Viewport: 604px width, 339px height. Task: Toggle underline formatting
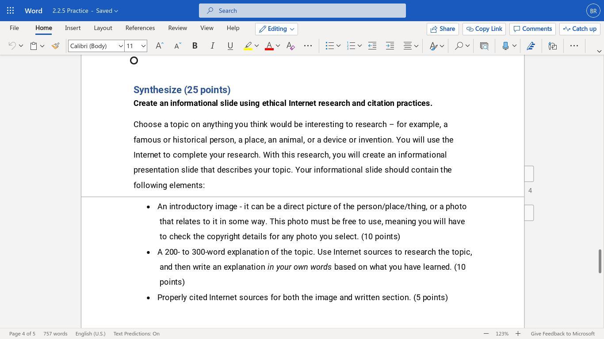tap(230, 46)
